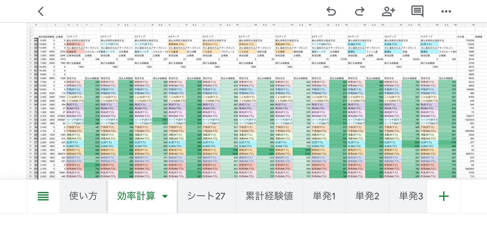Select the 4ステップ header cell
Image resolution: width=487 pixels, height=225 pixels.
(177, 37)
